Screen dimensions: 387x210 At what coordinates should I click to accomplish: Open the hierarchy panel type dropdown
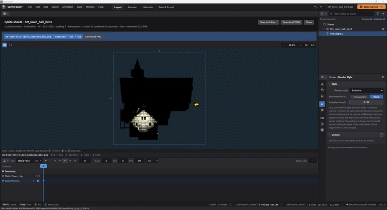(x=323, y=14)
